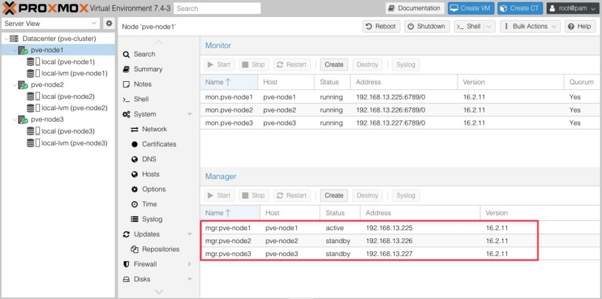The image size is (602, 299).
Task: Click Create in the Monitor toolbar
Action: click(334, 65)
